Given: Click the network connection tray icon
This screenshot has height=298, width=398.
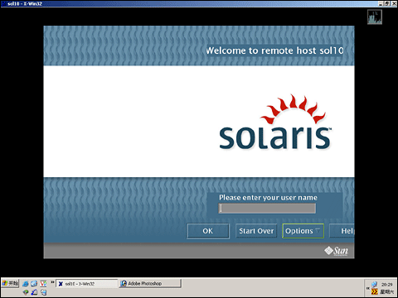Looking at the screenshot, I should pos(374,284).
